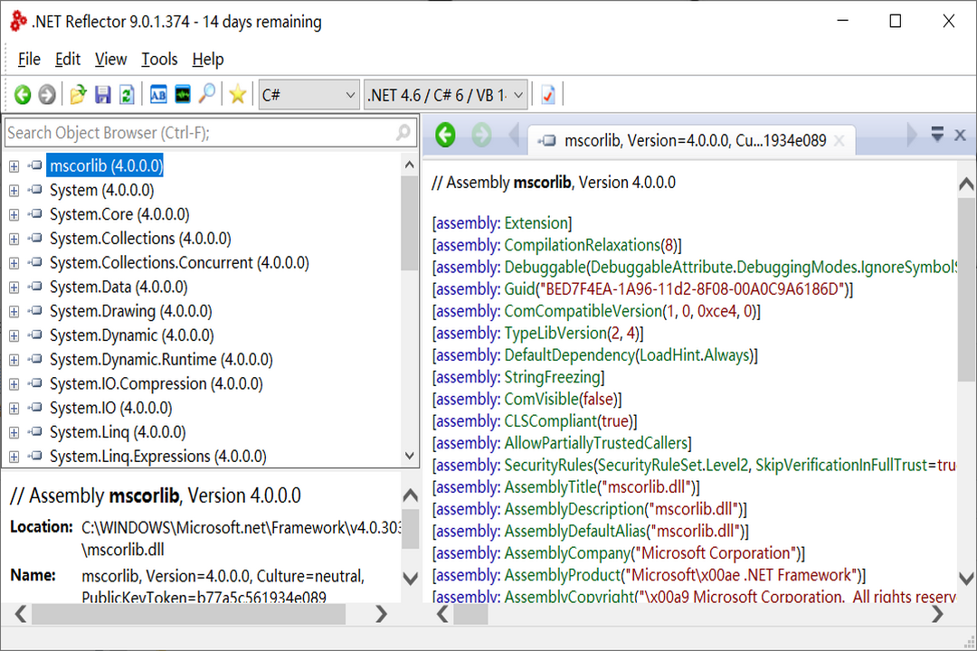Click the Search Object Browser field
This screenshot has height=651, width=977.
coord(199,133)
